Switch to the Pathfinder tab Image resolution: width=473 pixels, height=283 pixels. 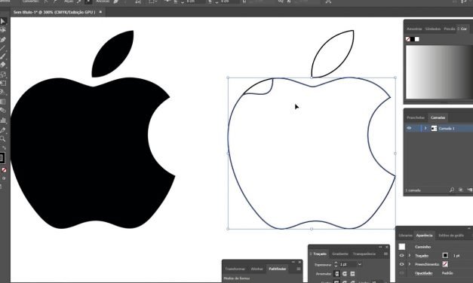[277, 269]
